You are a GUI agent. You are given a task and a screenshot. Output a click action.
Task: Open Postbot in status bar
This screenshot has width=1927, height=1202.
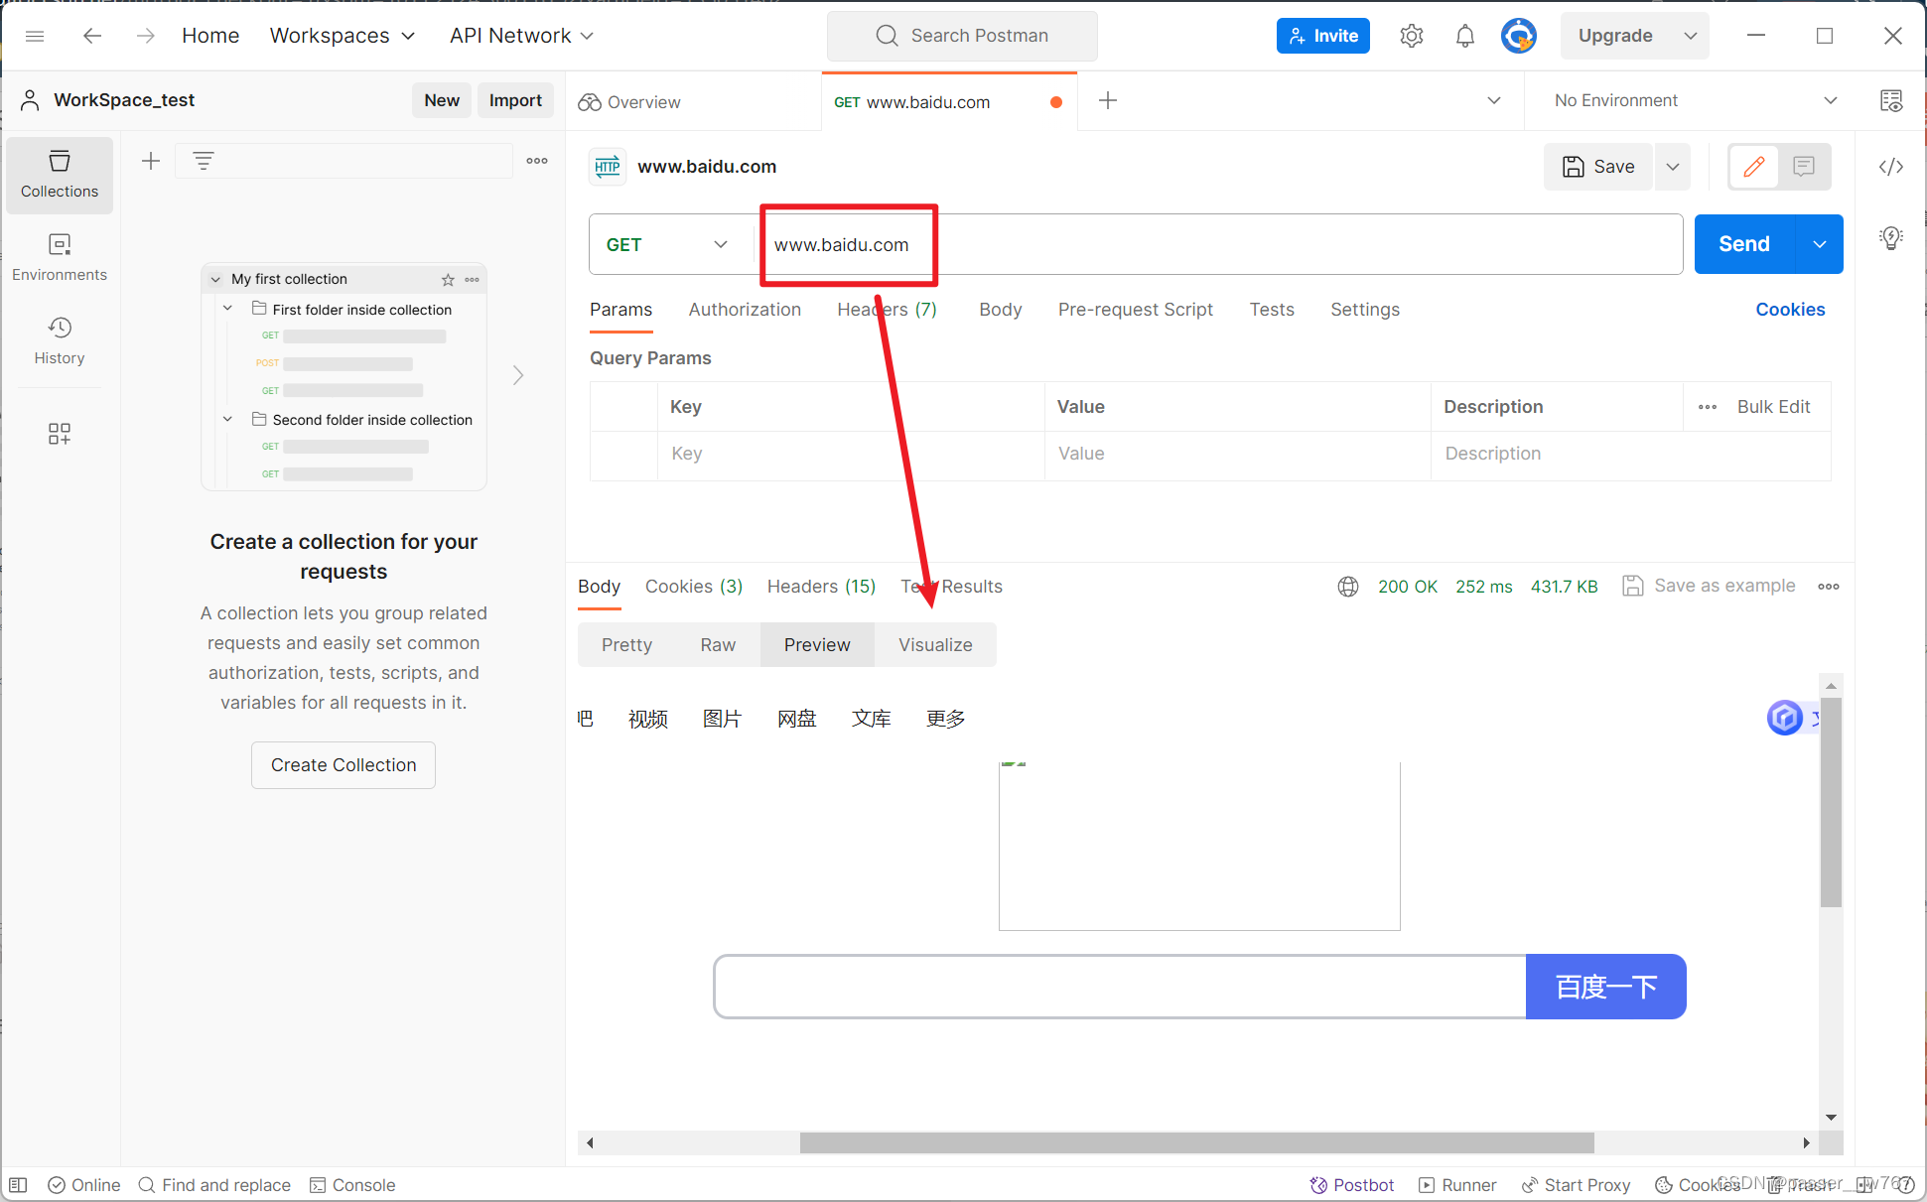coord(1351,1185)
